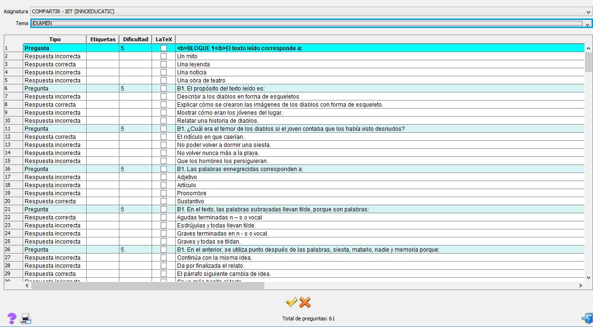Click the orange cancel X icon
The width and height of the screenshot is (593, 327).
pos(305,302)
